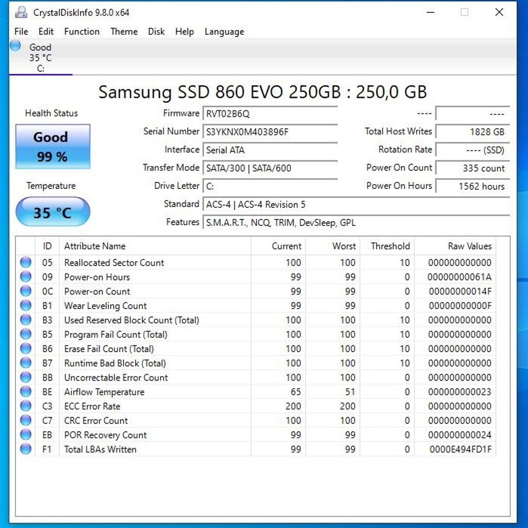Open the Edit menu
The image size is (528, 528).
(x=46, y=31)
